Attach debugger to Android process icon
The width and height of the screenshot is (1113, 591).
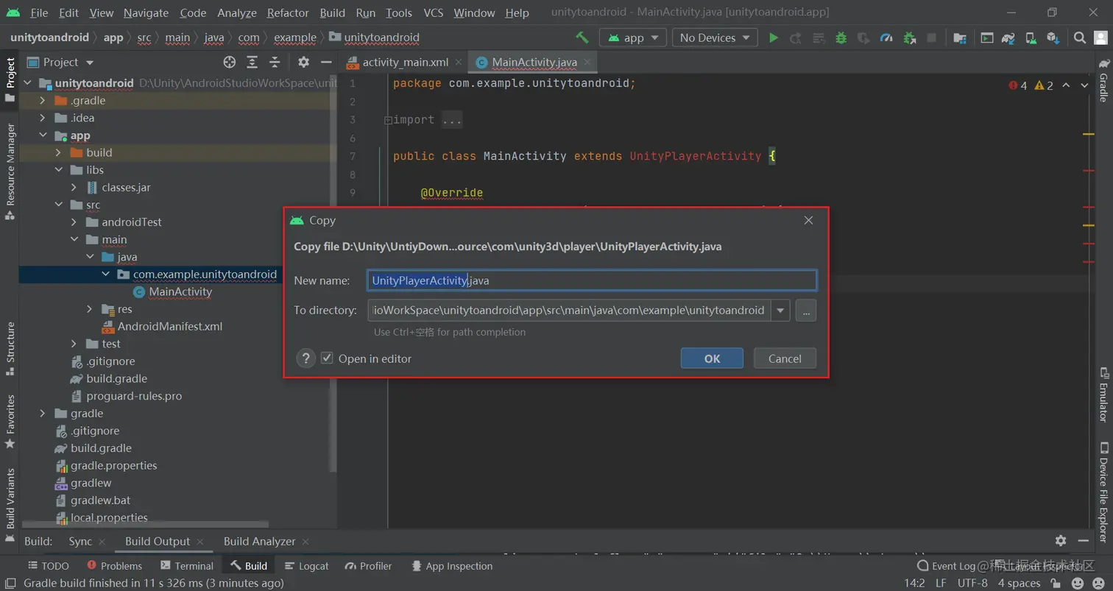[x=909, y=38]
